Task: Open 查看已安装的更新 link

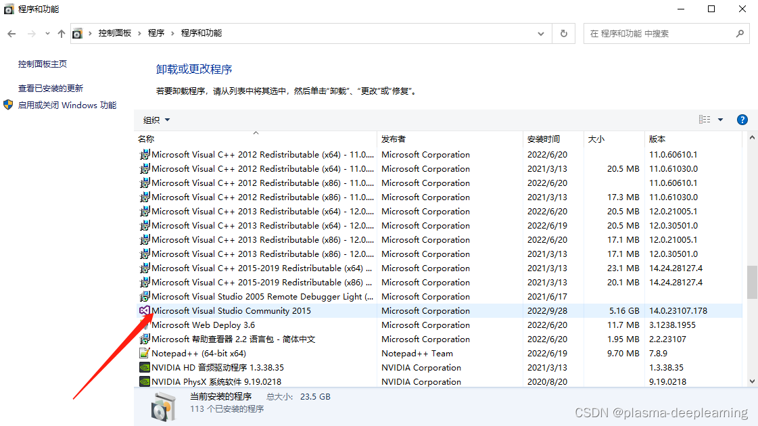Action: tap(51, 88)
